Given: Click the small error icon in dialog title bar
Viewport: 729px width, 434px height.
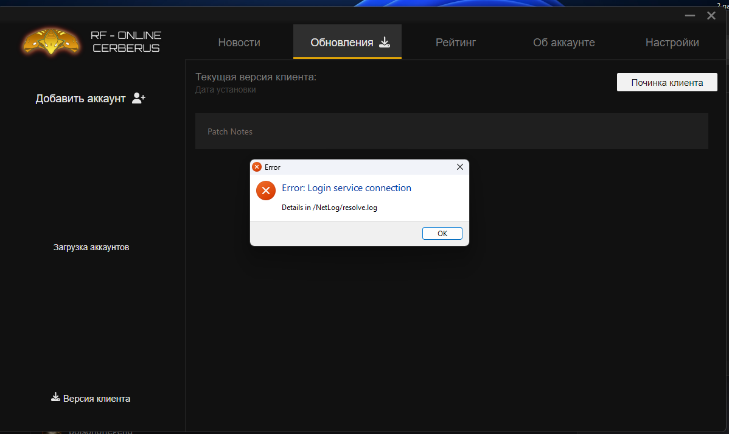Looking at the screenshot, I should pos(257,167).
